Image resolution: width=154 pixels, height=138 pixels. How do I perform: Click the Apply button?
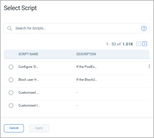(39, 128)
